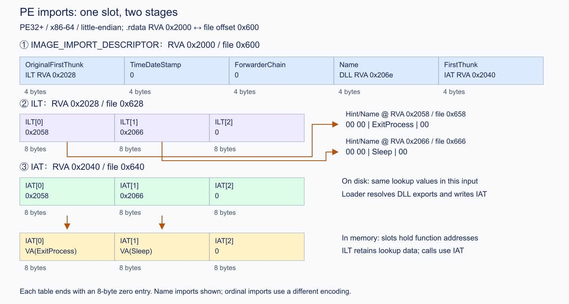Select the OriginalFirstThunk cell with ILT RVA 0x2028
The height and width of the screenshot is (304, 569).
coord(72,71)
